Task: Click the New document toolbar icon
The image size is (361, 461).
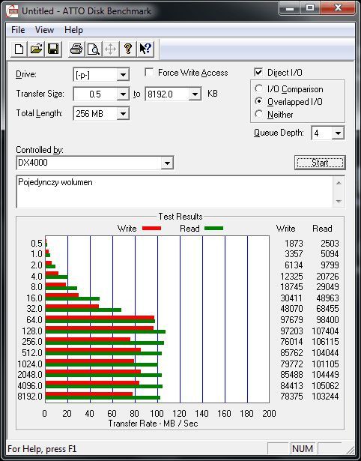Action: pyautogui.click(x=19, y=49)
